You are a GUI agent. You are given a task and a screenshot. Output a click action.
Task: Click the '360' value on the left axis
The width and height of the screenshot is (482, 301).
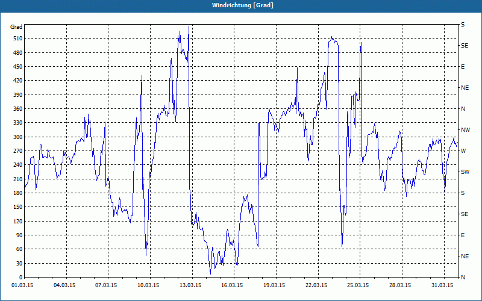point(18,109)
